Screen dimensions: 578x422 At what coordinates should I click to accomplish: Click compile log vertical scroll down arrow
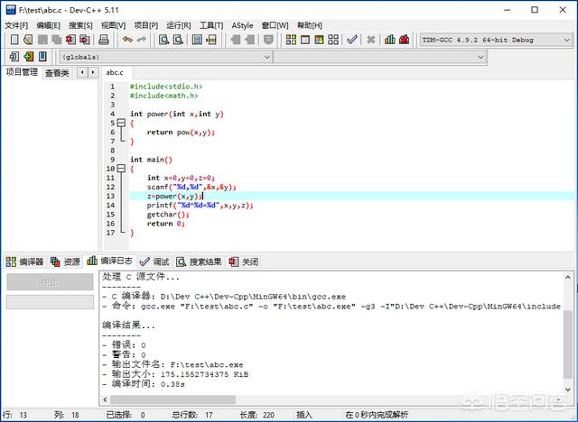coord(568,390)
